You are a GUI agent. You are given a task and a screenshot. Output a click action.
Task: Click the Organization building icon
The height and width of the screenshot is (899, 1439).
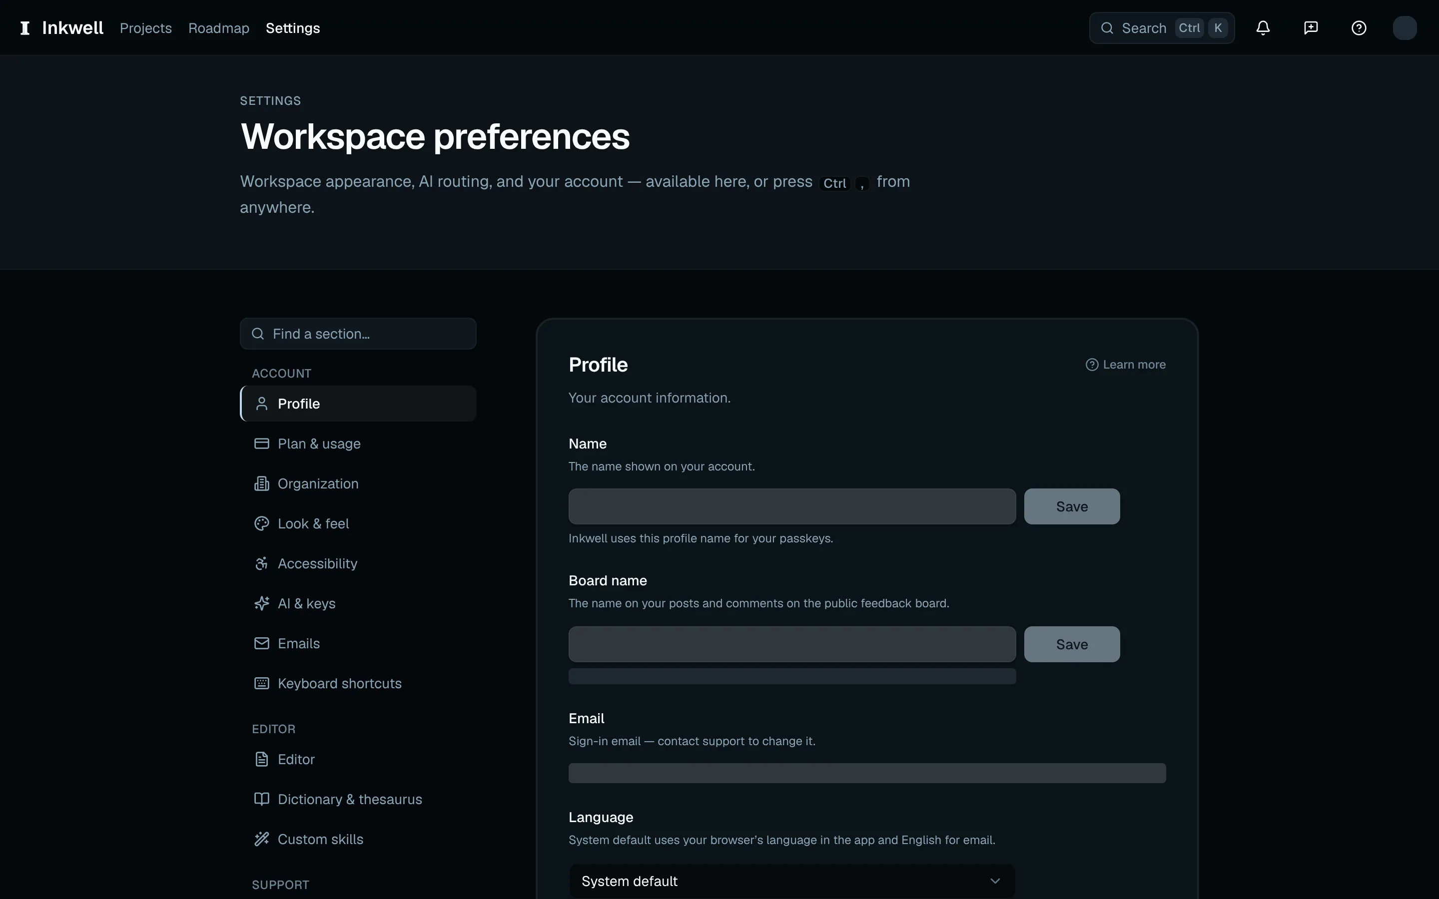(x=262, y=483)
